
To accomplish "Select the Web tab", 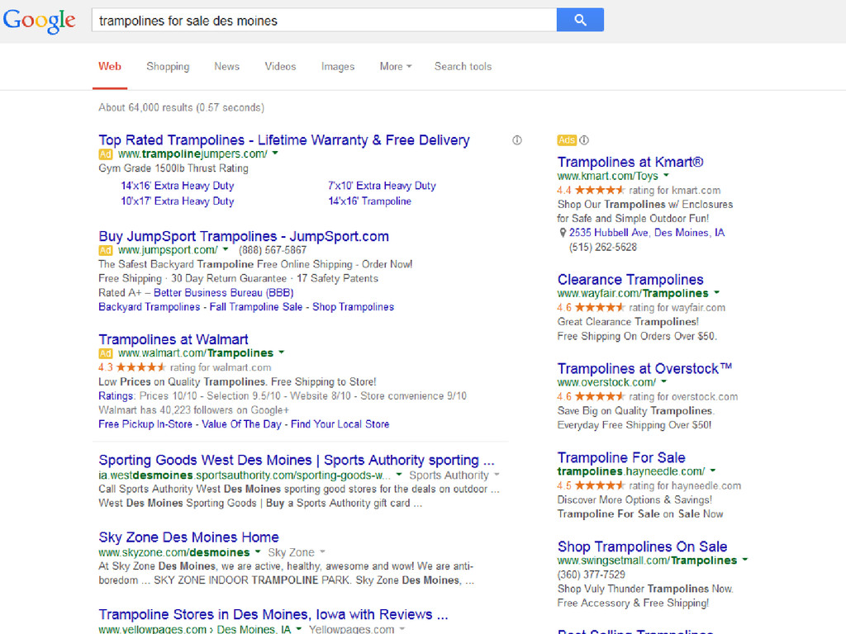I will 110,66.
